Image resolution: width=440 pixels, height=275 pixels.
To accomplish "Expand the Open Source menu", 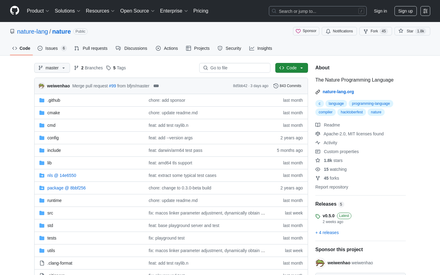I will click(x=137, y=11).
